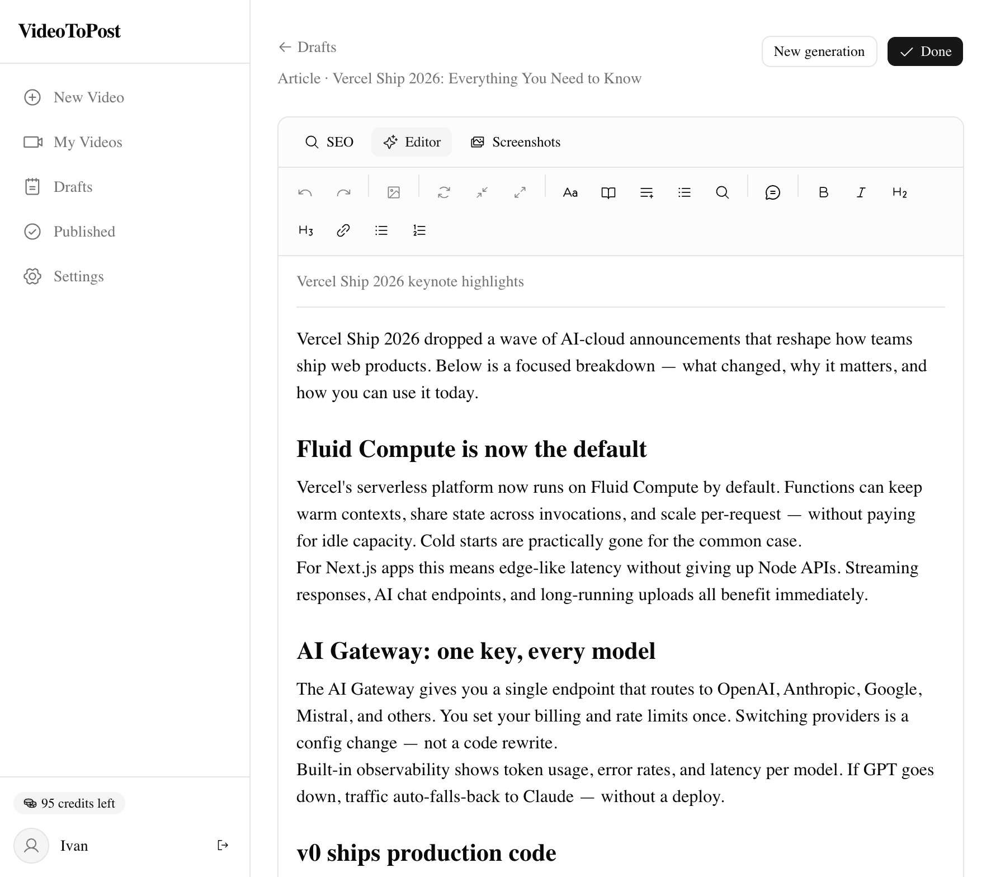
Task: Click the 'v0 ships production code' heading
Action: [x=426, y=853]
